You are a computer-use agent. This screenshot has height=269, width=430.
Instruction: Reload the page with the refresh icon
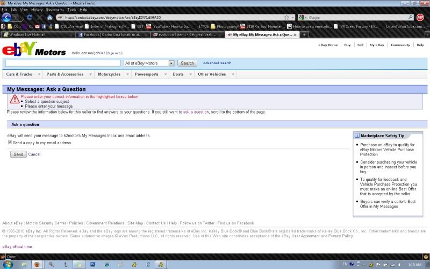(x=30, y=17)
